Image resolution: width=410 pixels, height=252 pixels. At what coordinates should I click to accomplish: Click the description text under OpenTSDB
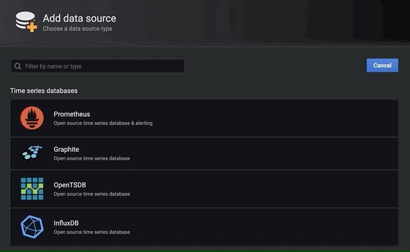pyautogui.click(x=92, y=194)
